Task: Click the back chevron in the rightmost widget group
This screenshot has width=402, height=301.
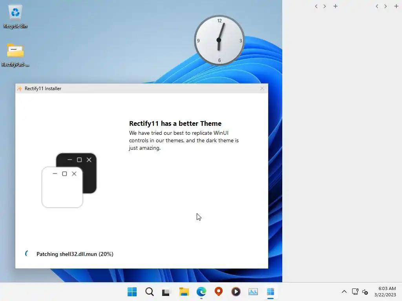Action: [377, 6]
